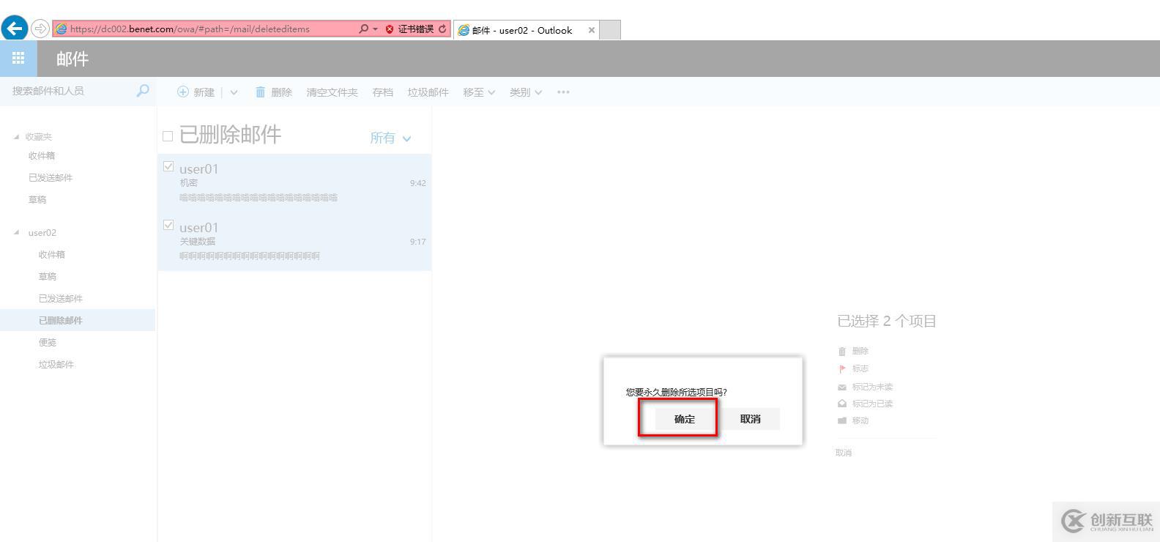This screenshot has height=542, width=1160.
Task: Open the ••• more actions menu
Action: pos(563,92)
